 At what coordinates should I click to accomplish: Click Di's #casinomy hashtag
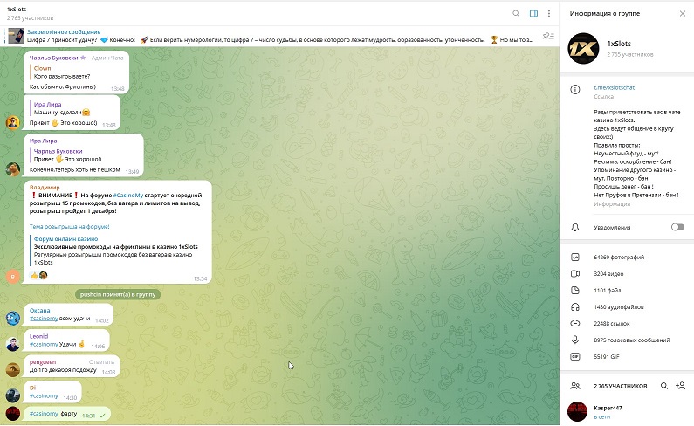(44, 396)
